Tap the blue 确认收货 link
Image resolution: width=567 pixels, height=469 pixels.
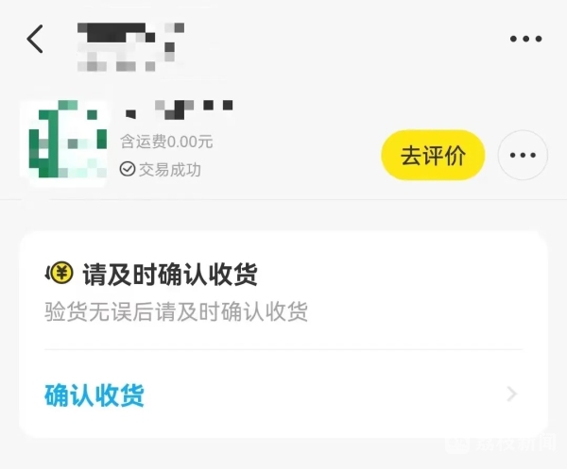click(x=94, y=395)
